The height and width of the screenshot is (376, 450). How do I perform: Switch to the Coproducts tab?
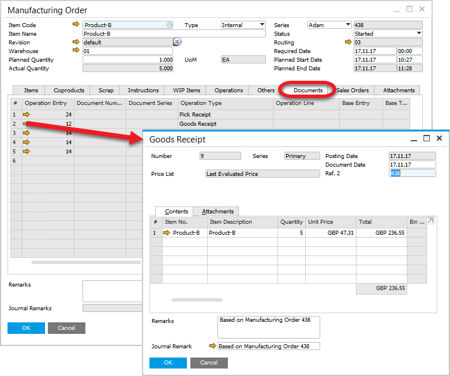click(69, 90)
